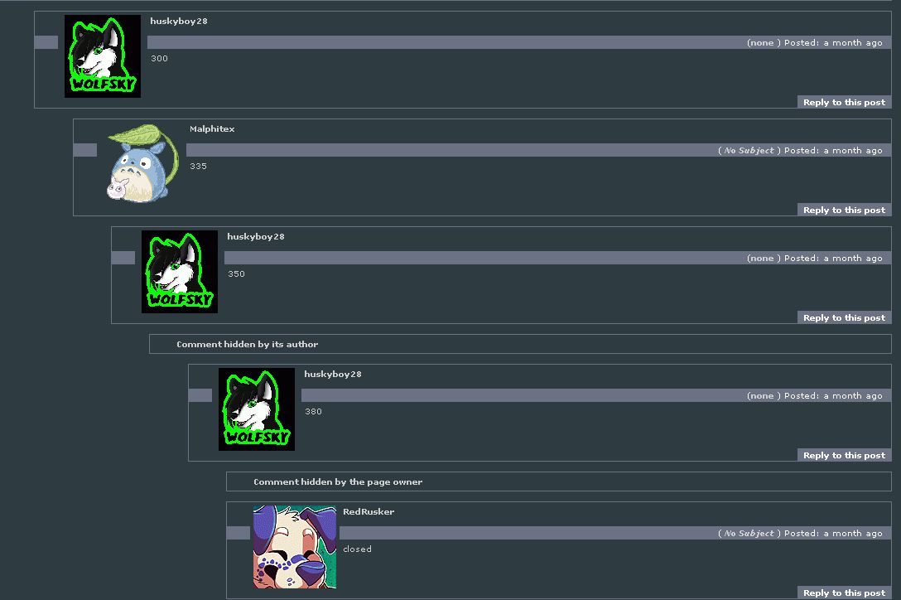
Task: Visit the RedRusker profile link
Action: coord(369,511)
